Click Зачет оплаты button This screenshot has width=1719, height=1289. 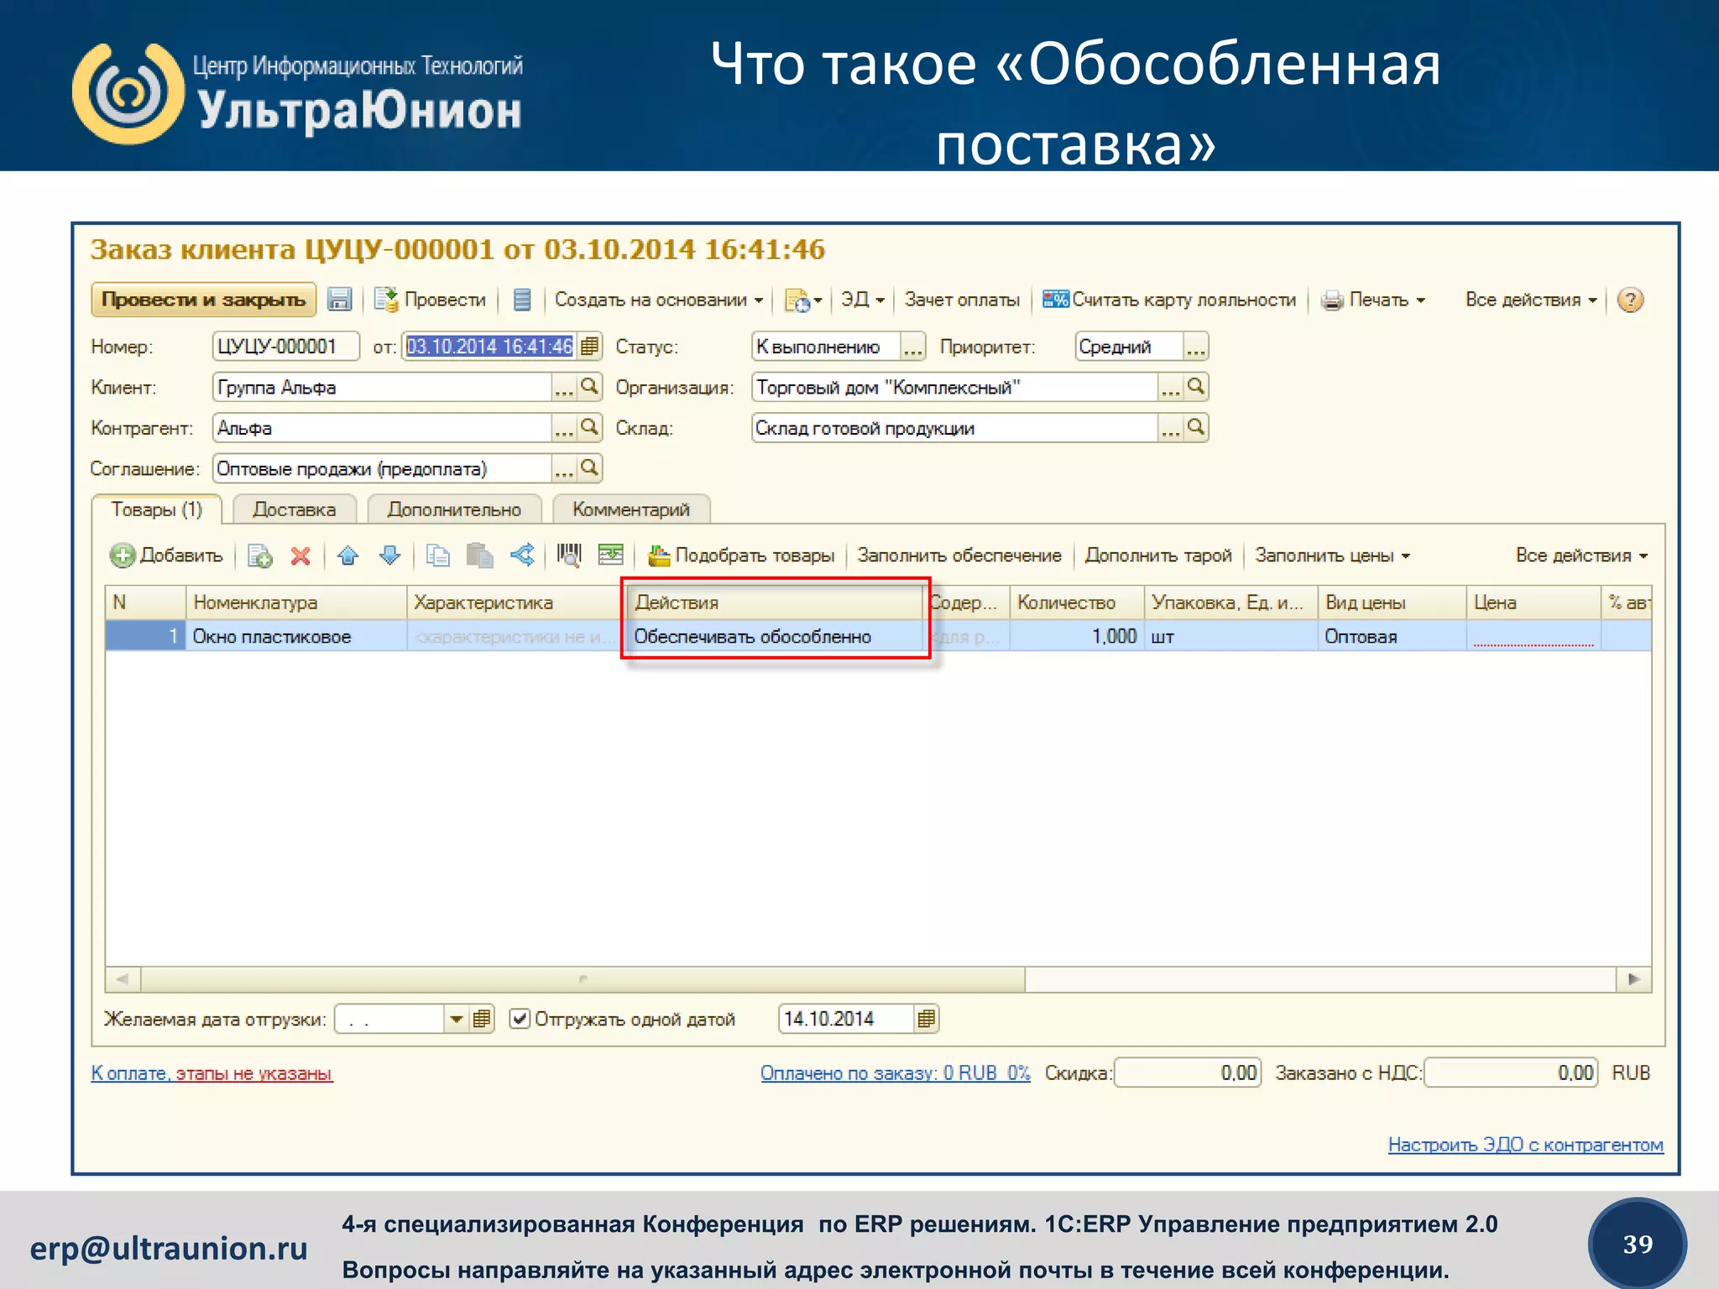[x=962, y=300]
